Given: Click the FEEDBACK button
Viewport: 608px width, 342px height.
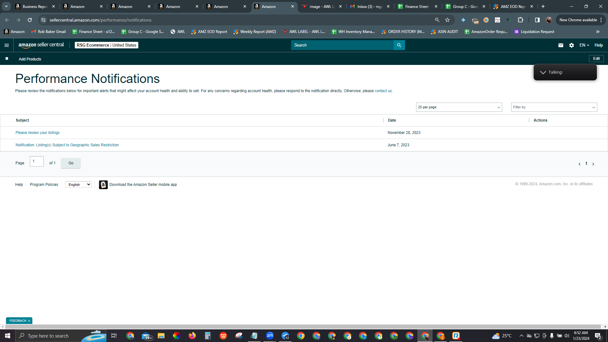Looking at the screenshot, I should [x=18, y=321].
